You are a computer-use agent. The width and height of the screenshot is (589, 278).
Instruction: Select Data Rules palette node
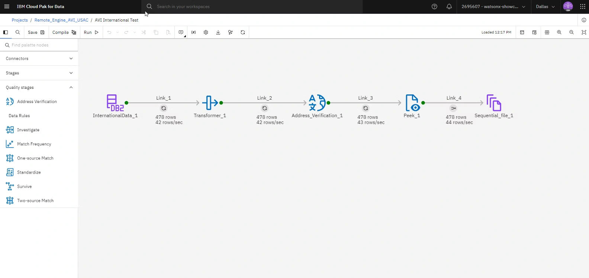[39, 116]
